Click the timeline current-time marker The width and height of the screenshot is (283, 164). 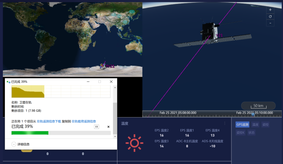pyautogui.click(x=253, y=114)
